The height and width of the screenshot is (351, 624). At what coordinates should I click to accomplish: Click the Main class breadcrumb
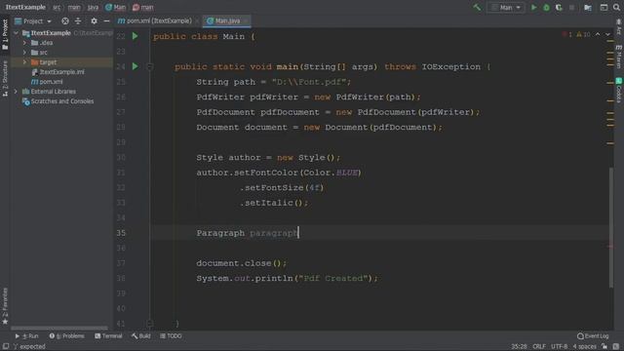(x=115, y=7)
